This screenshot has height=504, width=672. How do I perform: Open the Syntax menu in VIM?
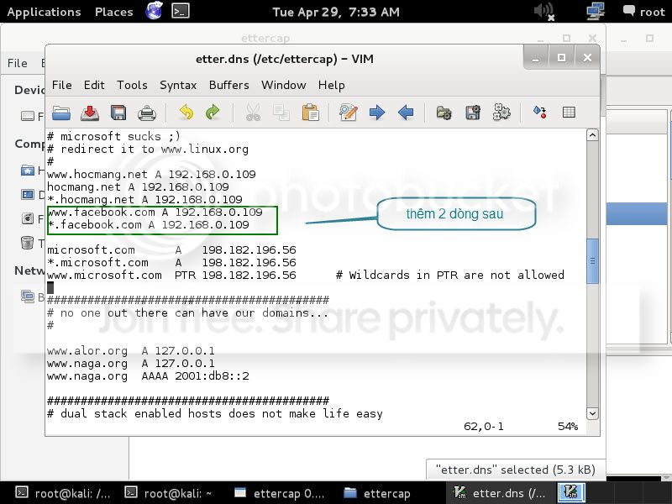178,85
